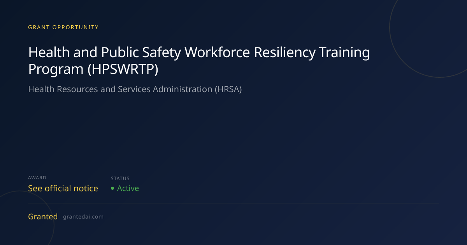Click the 'STATUS' label

click(x=120, y=178)
